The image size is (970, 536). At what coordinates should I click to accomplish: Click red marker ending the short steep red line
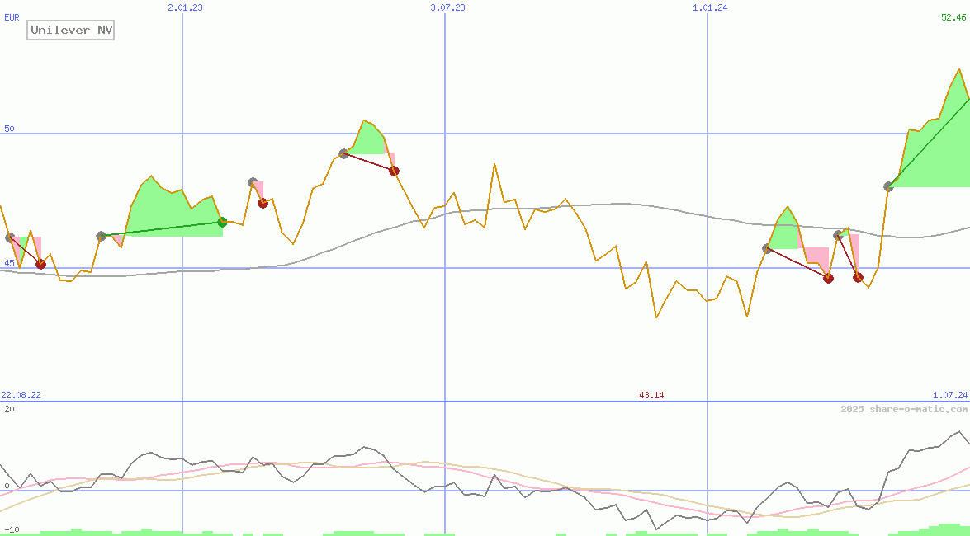click(x=858, y=277)
